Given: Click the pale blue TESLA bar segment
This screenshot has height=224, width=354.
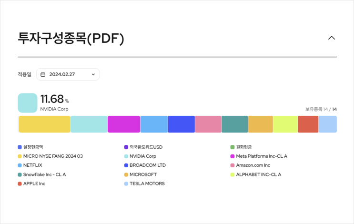Looking at the screenshot, I should 328,124.
